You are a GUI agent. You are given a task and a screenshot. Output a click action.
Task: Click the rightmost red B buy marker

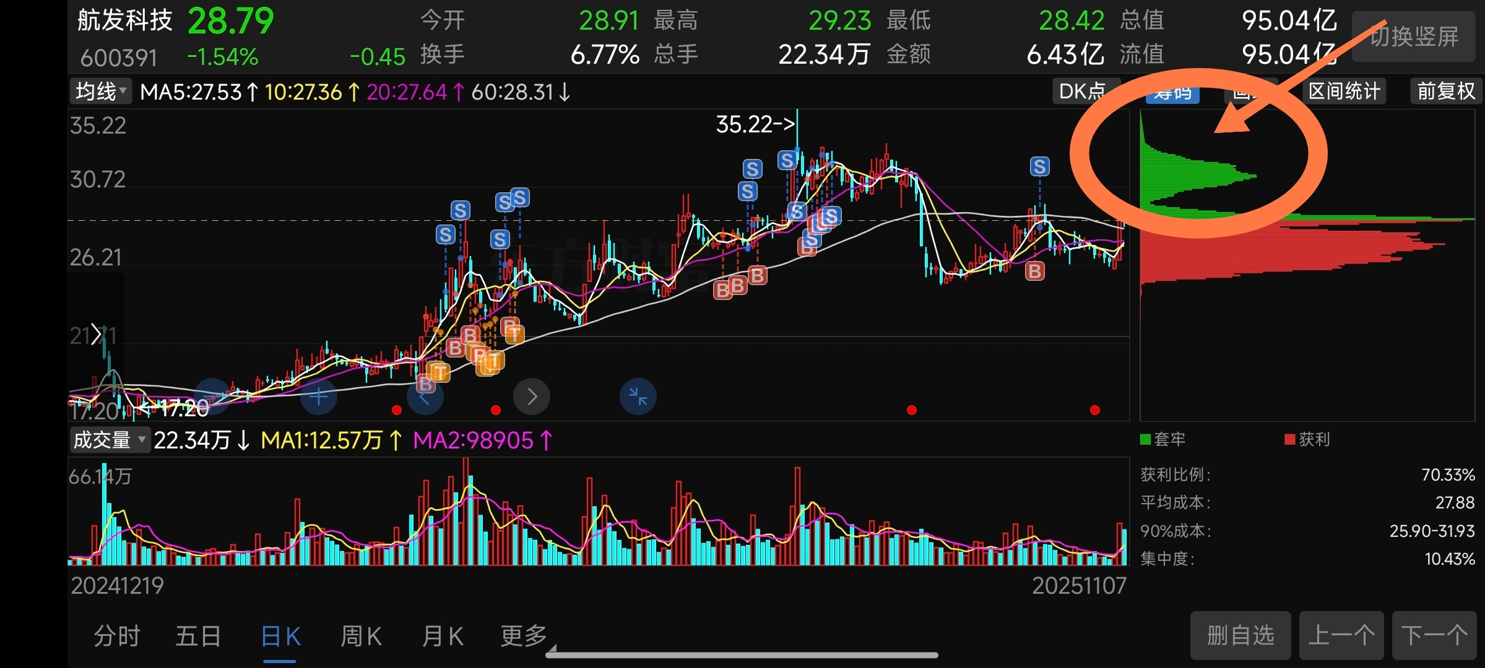click(1034, 271)
